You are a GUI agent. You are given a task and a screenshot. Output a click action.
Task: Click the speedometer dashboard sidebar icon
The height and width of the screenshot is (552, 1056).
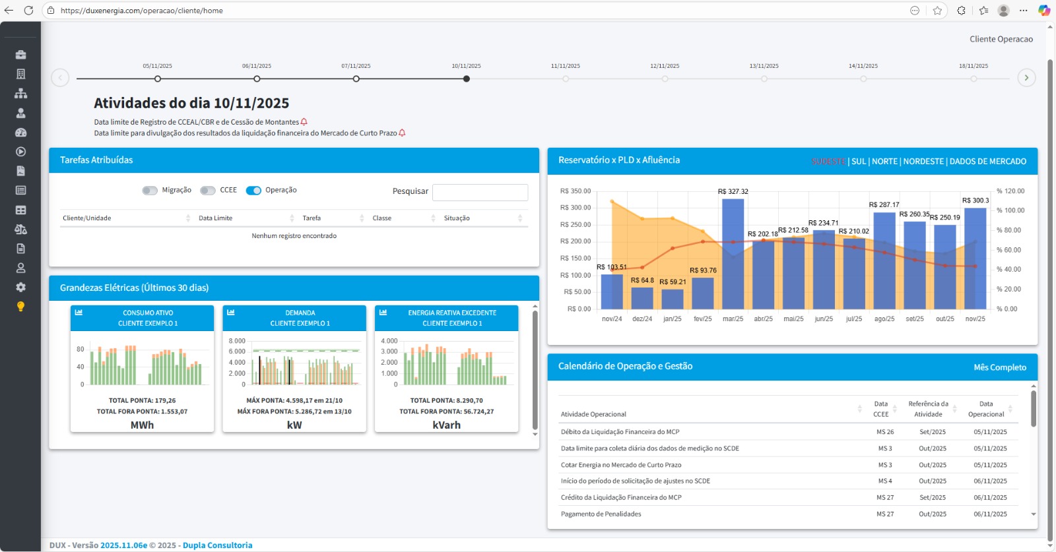tap(20, 133)
